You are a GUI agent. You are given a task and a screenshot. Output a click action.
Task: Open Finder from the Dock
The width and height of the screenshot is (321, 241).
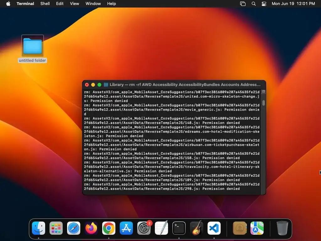(x=39, y=228)
